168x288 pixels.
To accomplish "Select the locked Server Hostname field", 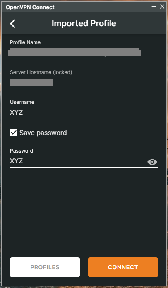I will [x=84, y=82].
